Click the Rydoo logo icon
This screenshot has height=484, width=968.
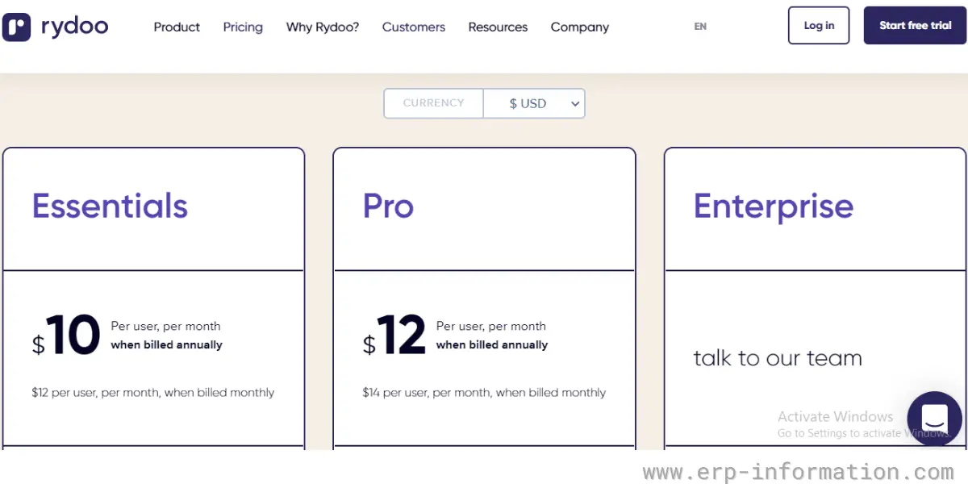pyautogui.click(x=16, y=27)
